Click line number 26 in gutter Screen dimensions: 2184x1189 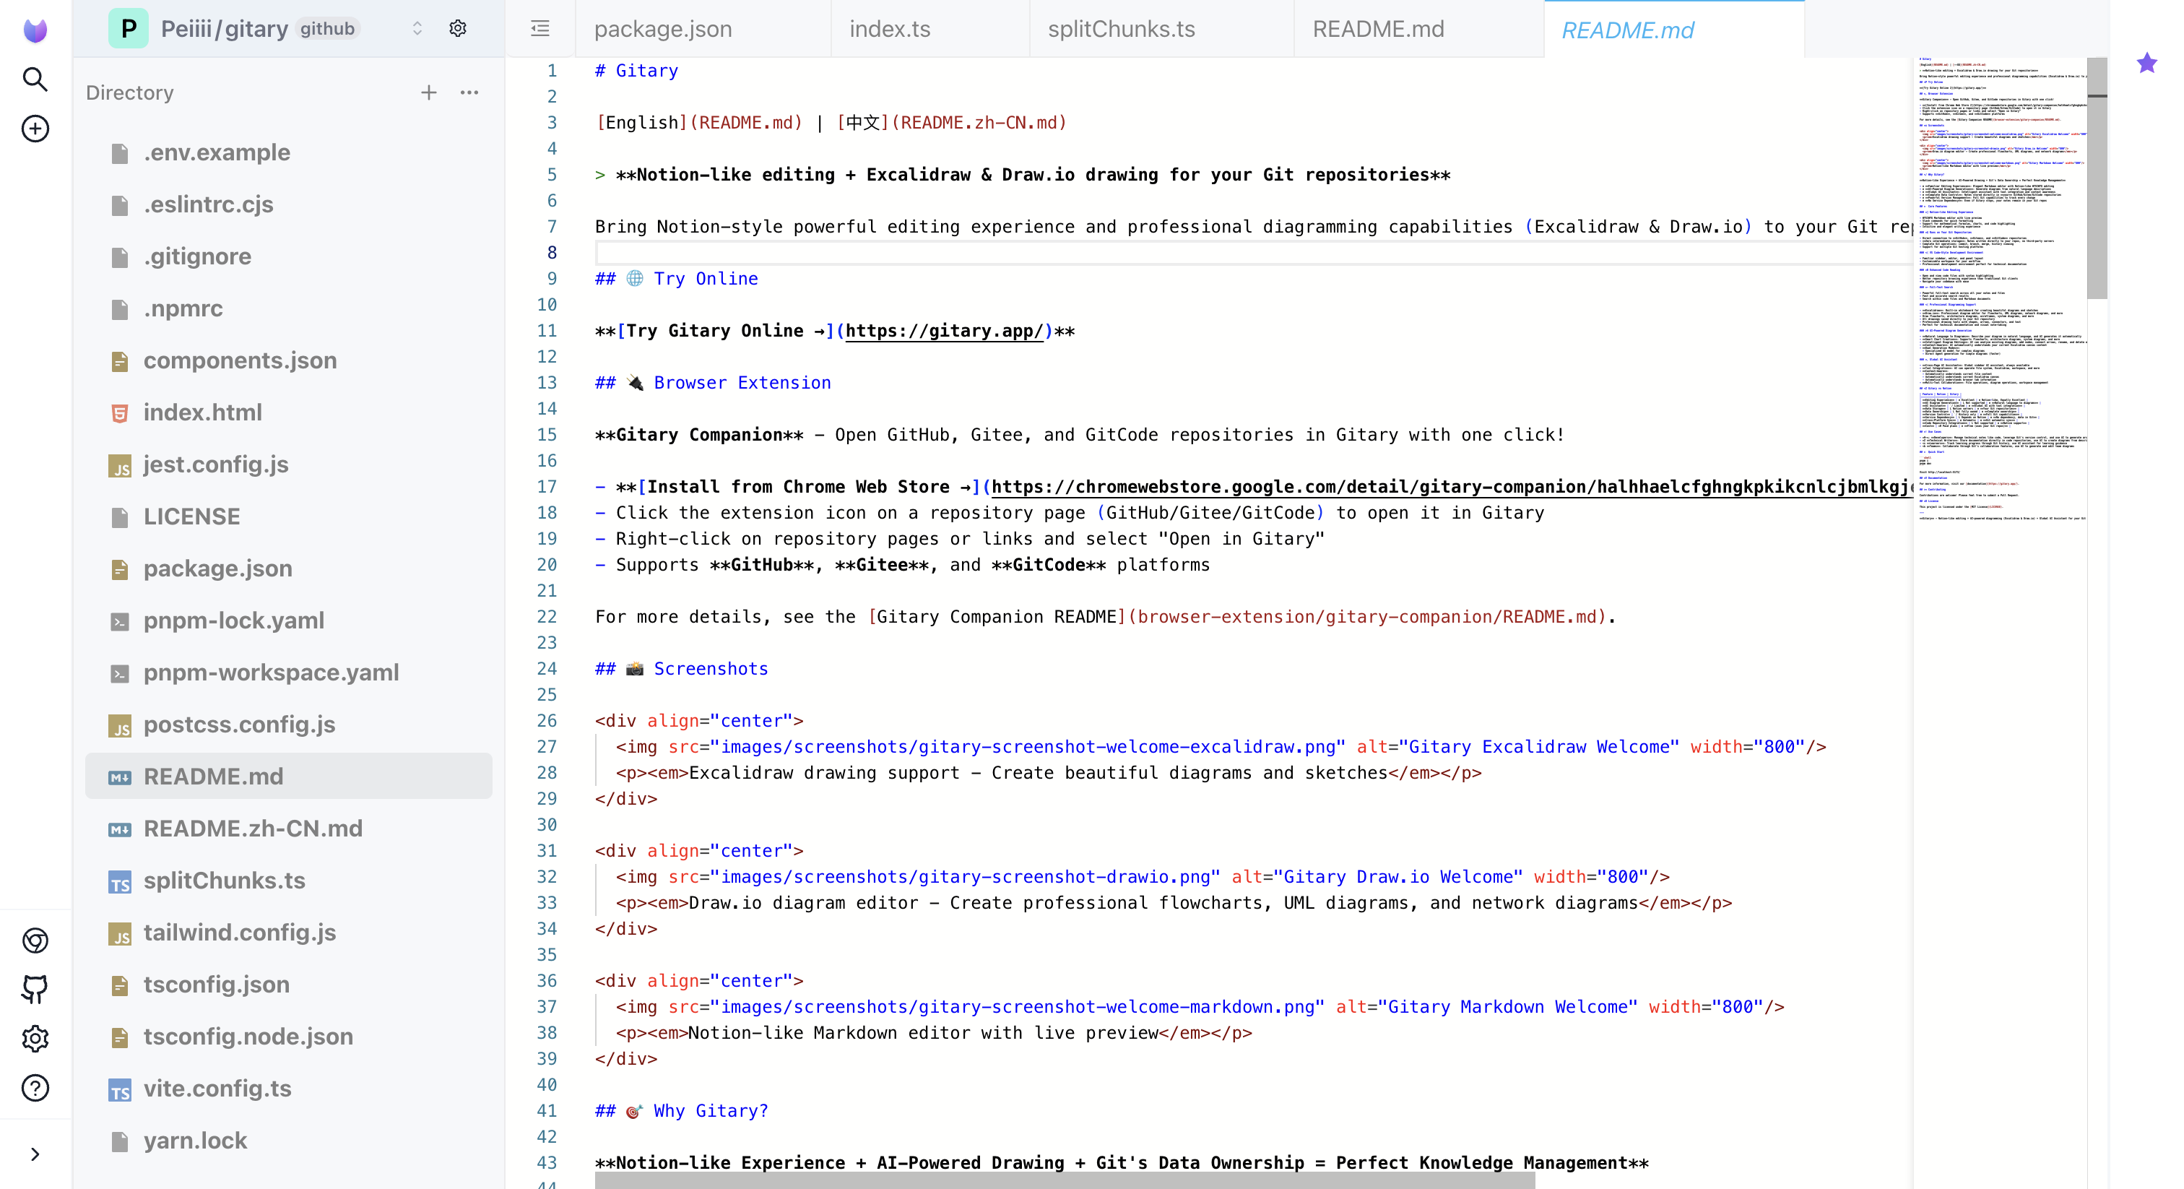tap(547, 721)
